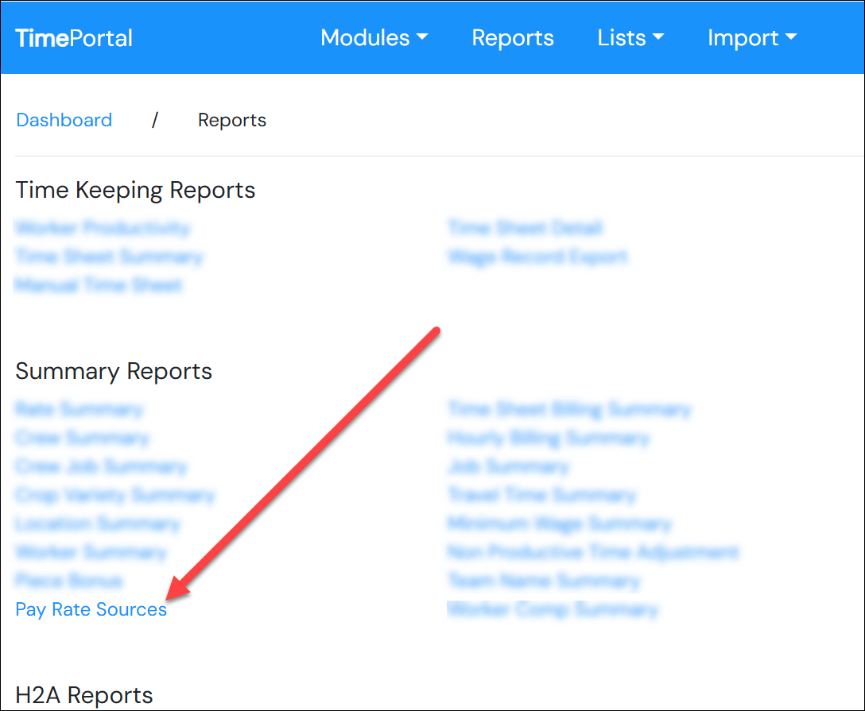Click the Worker Comp Summary link
The image size is (865, 711).
[553, 609]
